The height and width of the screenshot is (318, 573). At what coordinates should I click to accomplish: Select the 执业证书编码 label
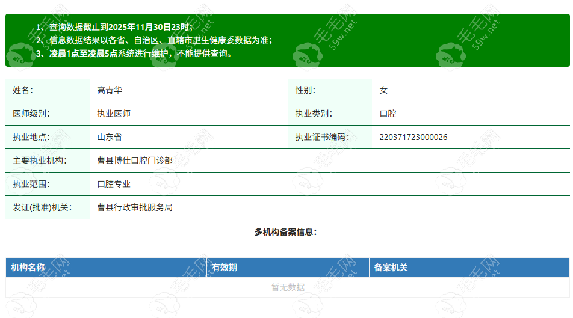tap(322, 137)
